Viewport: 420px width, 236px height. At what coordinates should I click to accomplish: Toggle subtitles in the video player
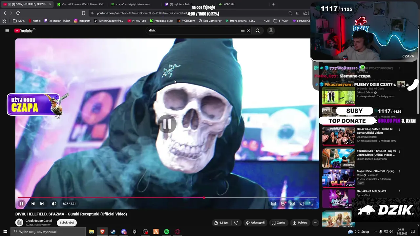tap(273, 204)
